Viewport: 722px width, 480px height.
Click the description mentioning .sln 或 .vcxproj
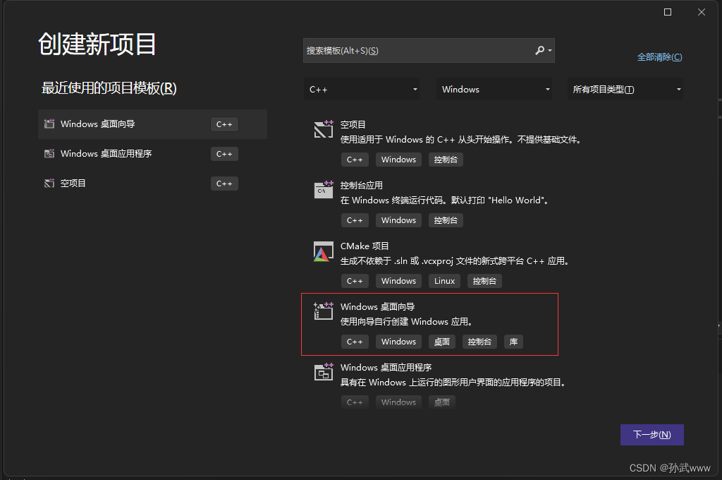coord(455,261)
